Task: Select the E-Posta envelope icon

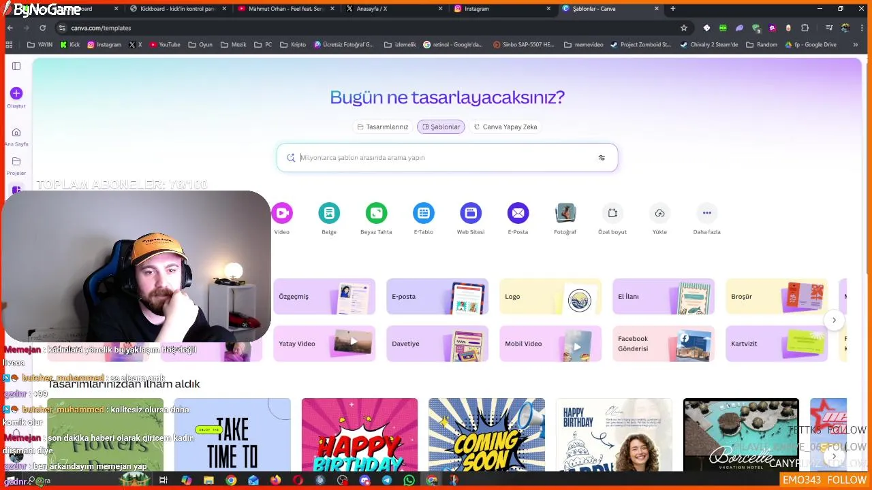Action: tap(518, 213)
